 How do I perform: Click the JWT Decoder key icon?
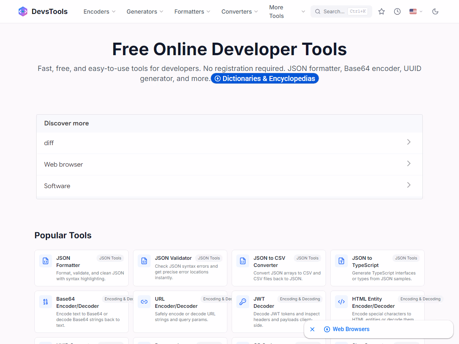tap(243, 302)
